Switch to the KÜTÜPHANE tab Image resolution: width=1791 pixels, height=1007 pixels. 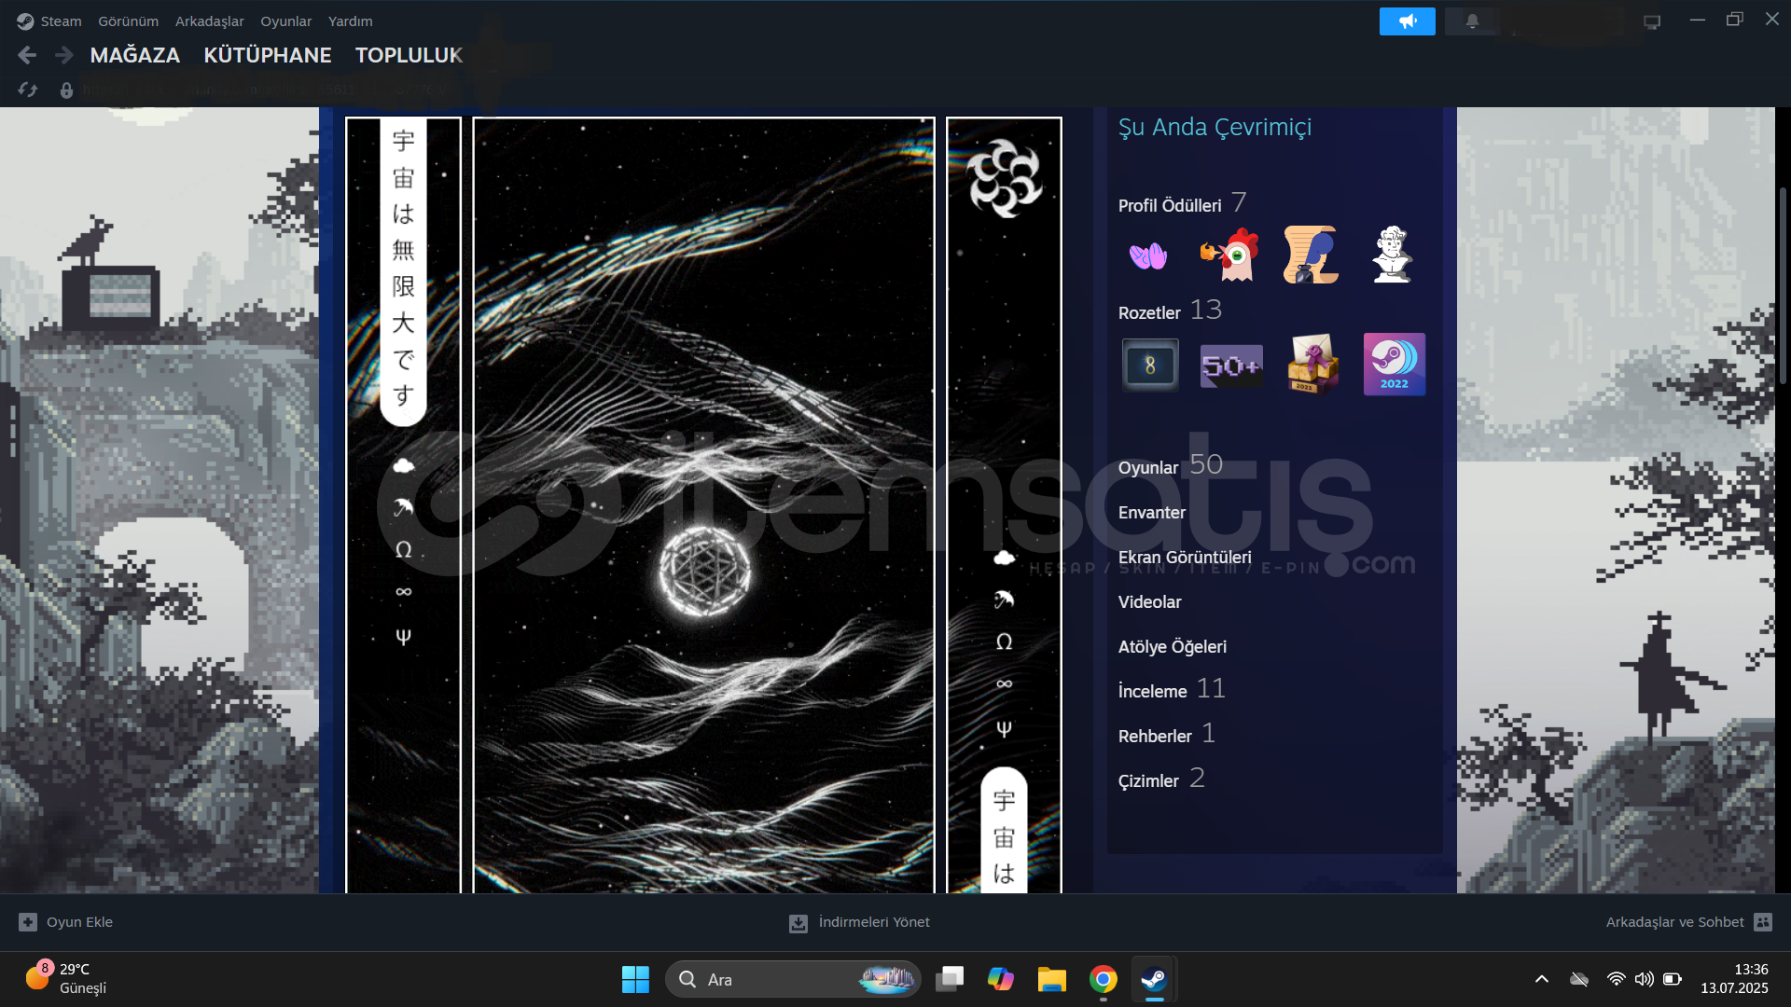pyautogui.click(x=268, y=55)
